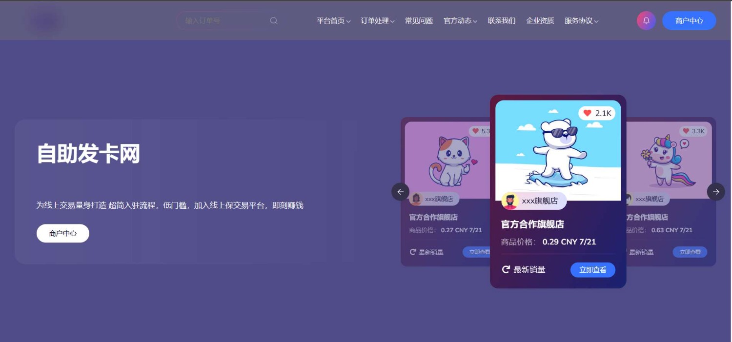The width and height of the screenshot is (732, 342).
Task: Click the 最新销量 refresh icon on the cat card
Action: click(x=411, y=252)
